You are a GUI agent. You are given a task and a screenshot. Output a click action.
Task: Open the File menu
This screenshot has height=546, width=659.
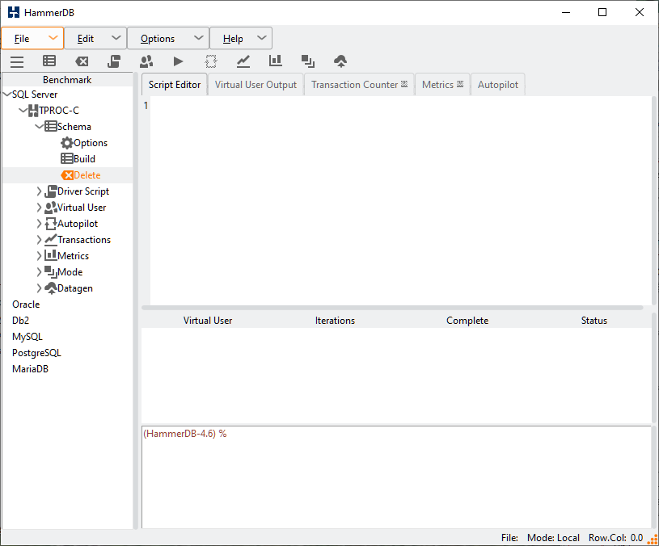32,38
